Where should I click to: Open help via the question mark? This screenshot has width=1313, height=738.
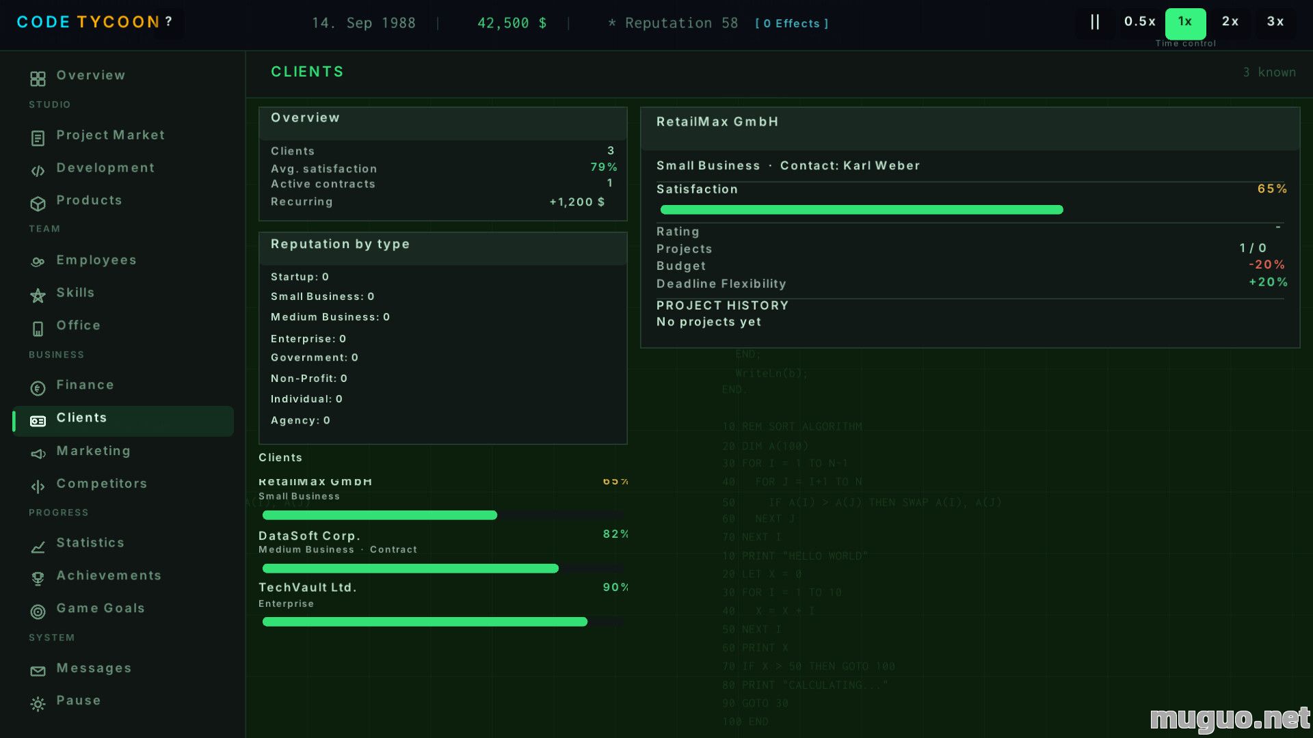[x=168, y=22]
